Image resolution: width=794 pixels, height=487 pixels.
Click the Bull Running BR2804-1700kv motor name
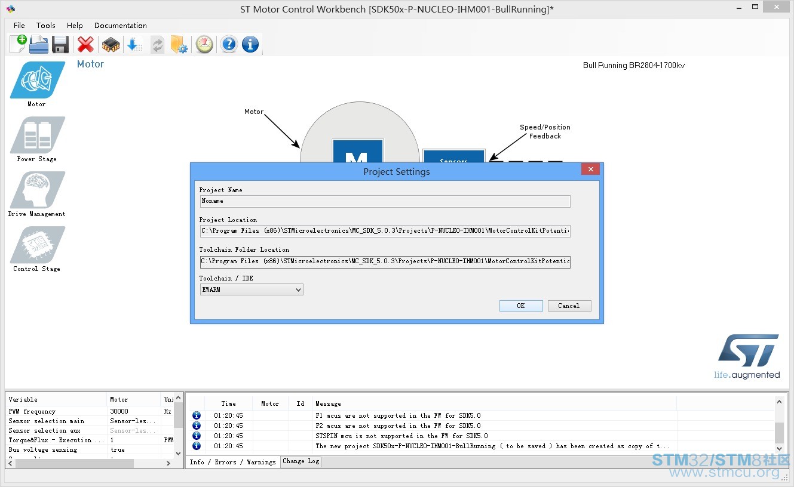634,66
